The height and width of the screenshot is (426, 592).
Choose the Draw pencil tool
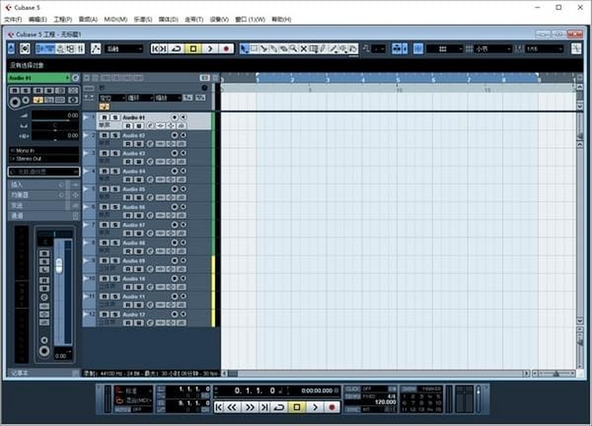(x=323, y=49)
